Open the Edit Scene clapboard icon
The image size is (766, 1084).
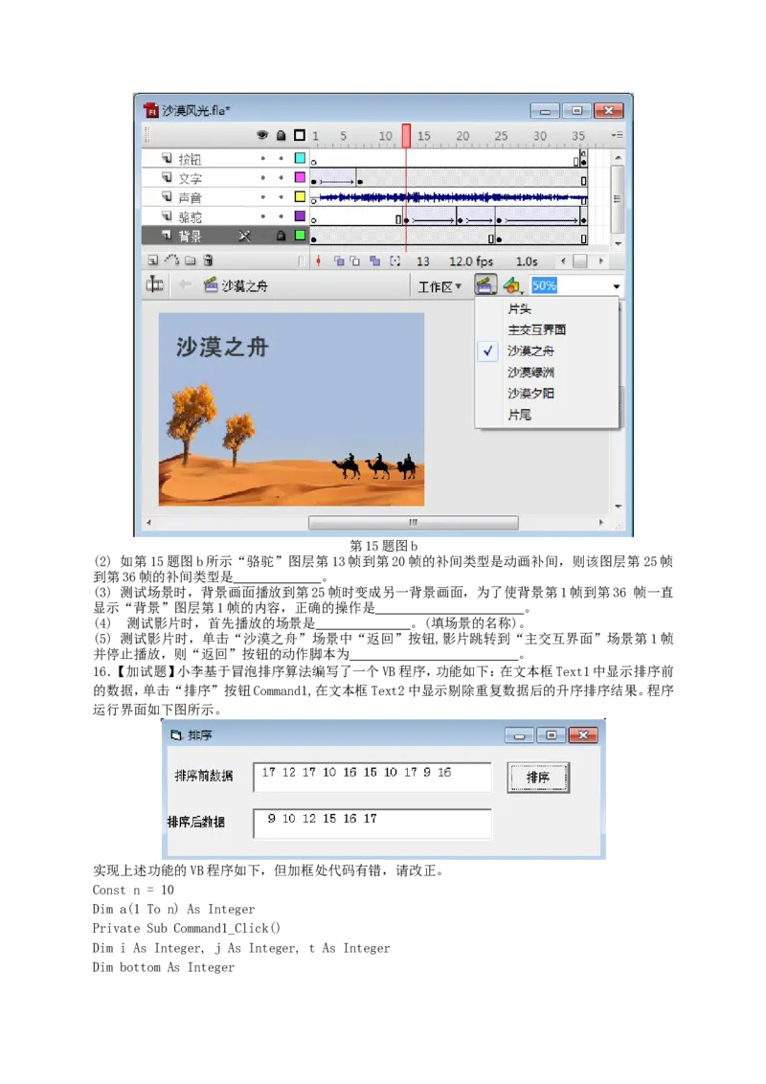[485, 284]
